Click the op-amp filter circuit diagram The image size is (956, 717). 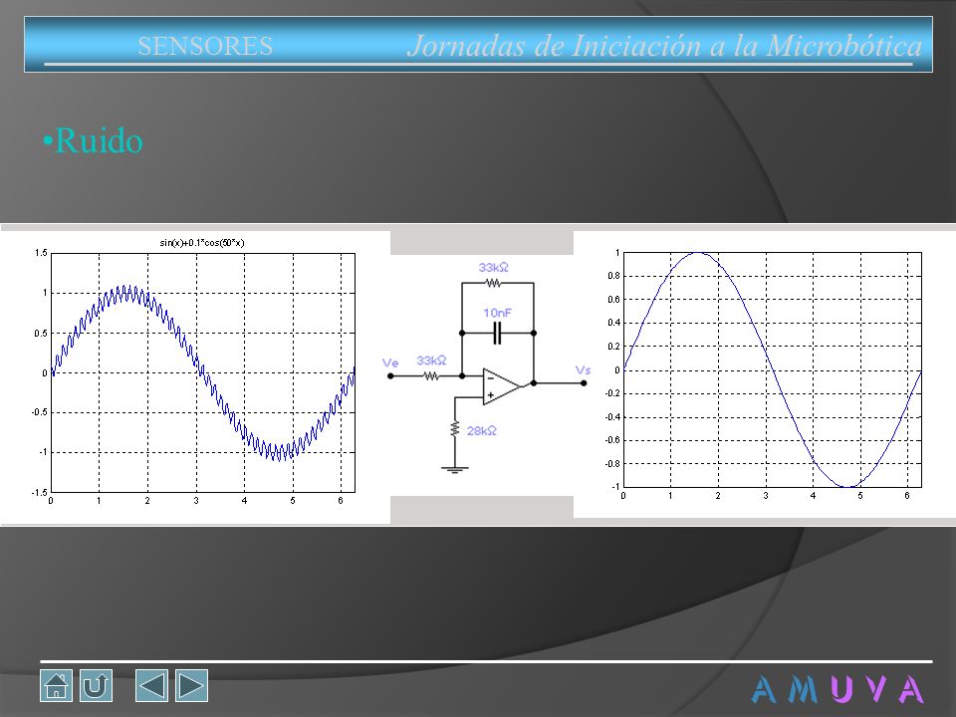[485, 368]
